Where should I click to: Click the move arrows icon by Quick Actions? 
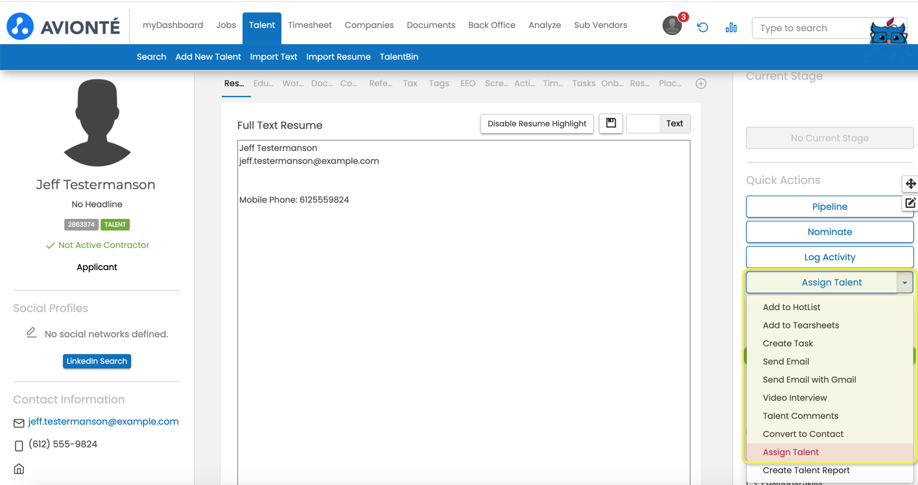910,184
